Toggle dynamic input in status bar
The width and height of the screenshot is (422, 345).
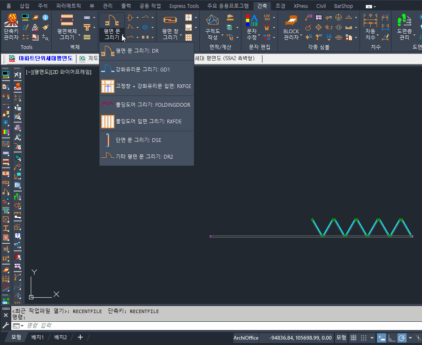[x=381, y=338]
